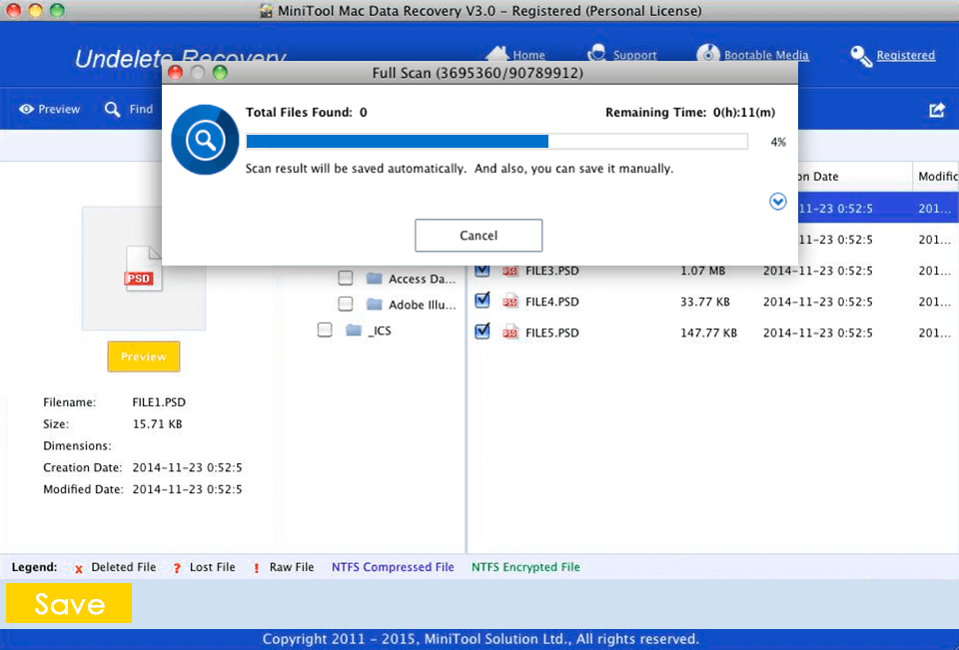The image size is (959, 650).
Task: Click the Modific... column header
Action: [936, 176]
